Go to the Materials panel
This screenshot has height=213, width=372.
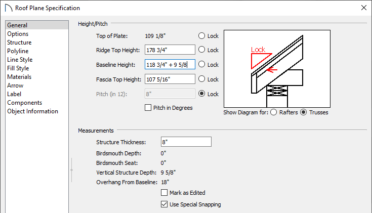coord(19,77)
